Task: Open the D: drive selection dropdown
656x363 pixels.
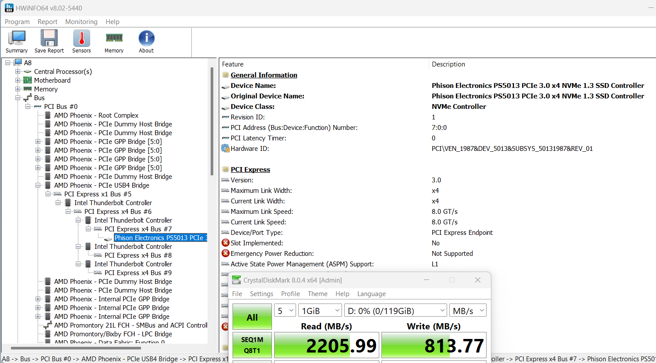Action: [x=395, y=311]
